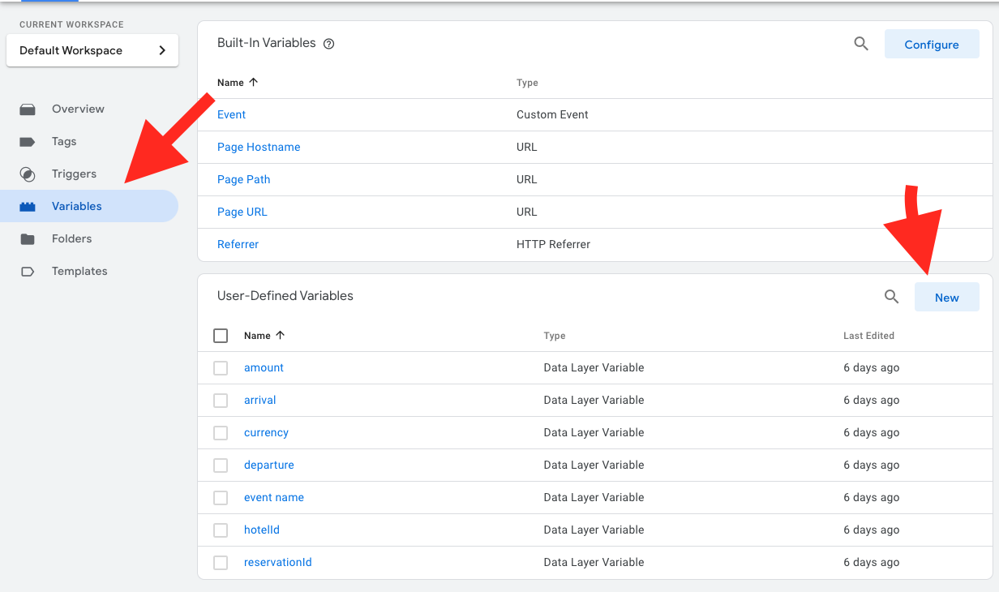The width and height of the screenshot is (999, 592).
Task: Select the checkbox next to hotelId
Action: tap(221, 530)
